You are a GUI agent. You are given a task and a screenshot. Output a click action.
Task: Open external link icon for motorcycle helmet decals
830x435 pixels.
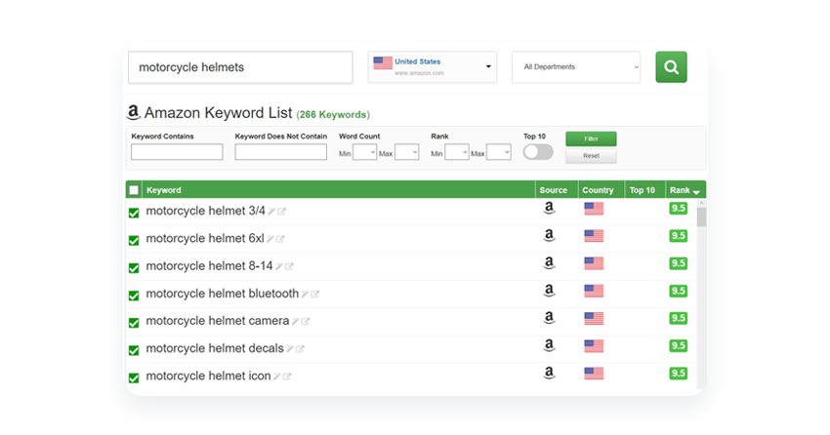(300, 349)
